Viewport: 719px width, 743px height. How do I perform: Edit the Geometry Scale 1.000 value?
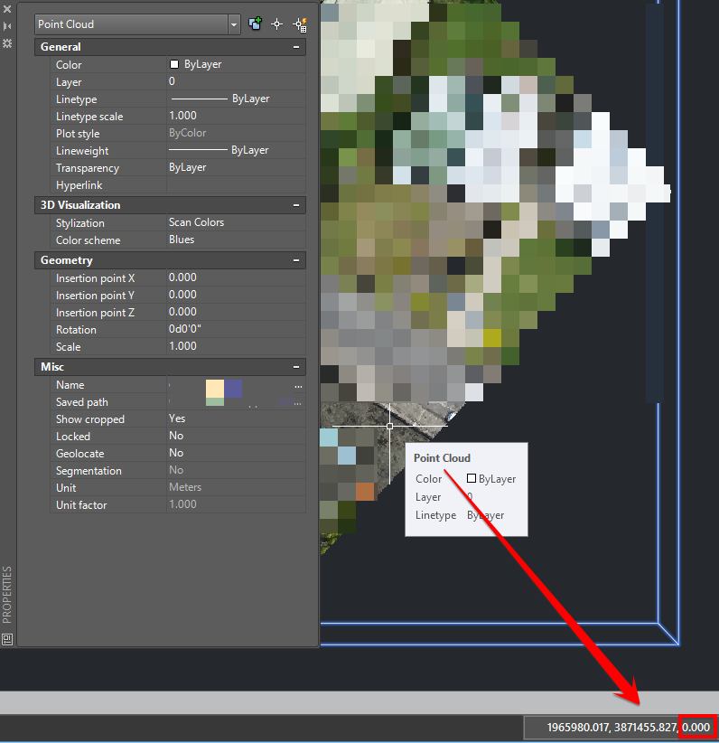coord(236,346)
